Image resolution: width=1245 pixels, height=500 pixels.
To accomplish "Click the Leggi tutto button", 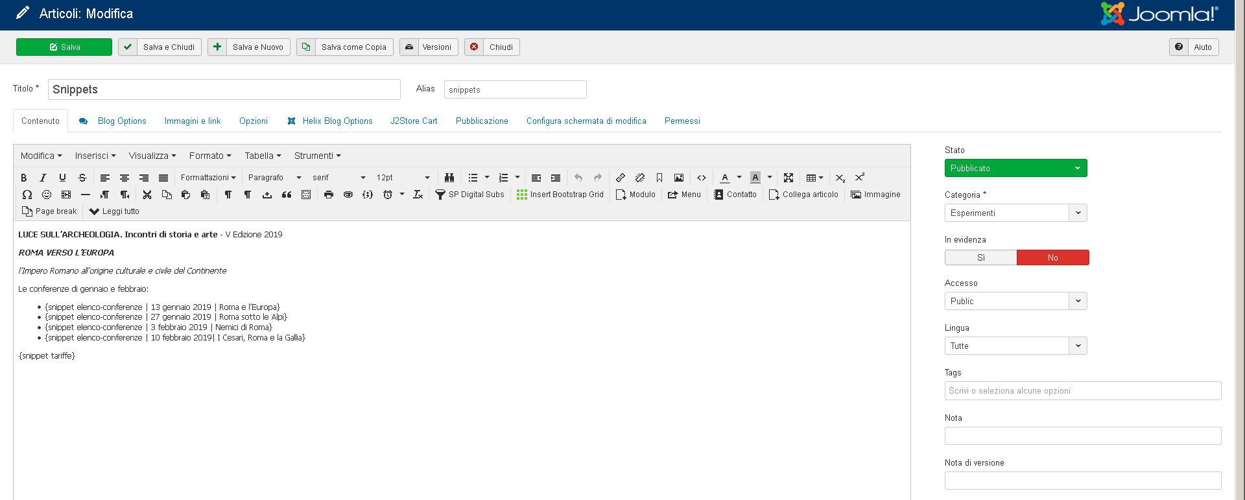I will pyautogui.click(x=114, y=211).
